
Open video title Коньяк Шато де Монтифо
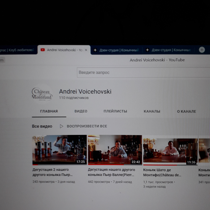pyautogui.click(x=162, y=173)
